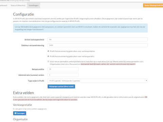The height and width of the screenshot is (122, 163).
Task: Click the orange Status Working Profit button
Action: pyautogui.click(x=153, y=5)
